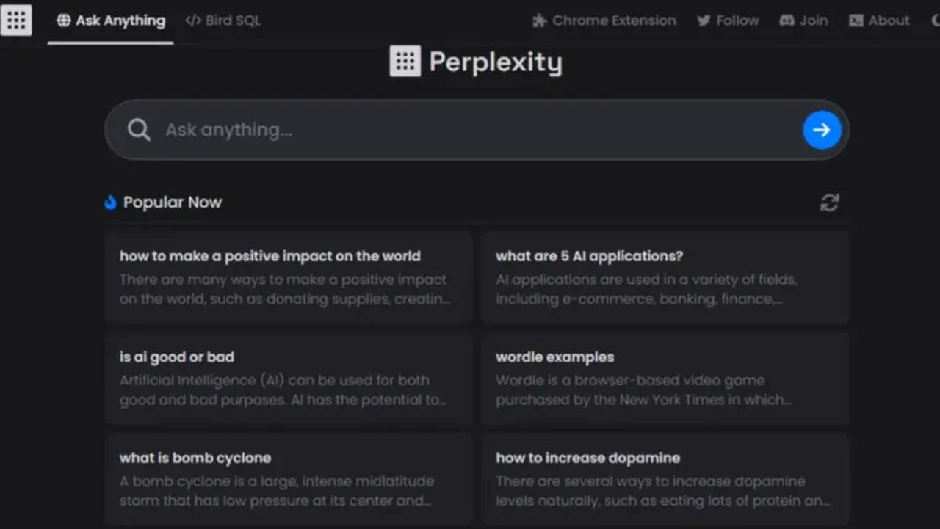Click the large Perplexity logo above search
This screenshot has width=940, height=529.
(x=405, y=62)
